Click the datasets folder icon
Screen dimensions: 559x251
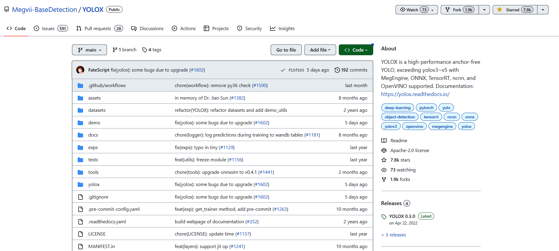click(80, 110)
